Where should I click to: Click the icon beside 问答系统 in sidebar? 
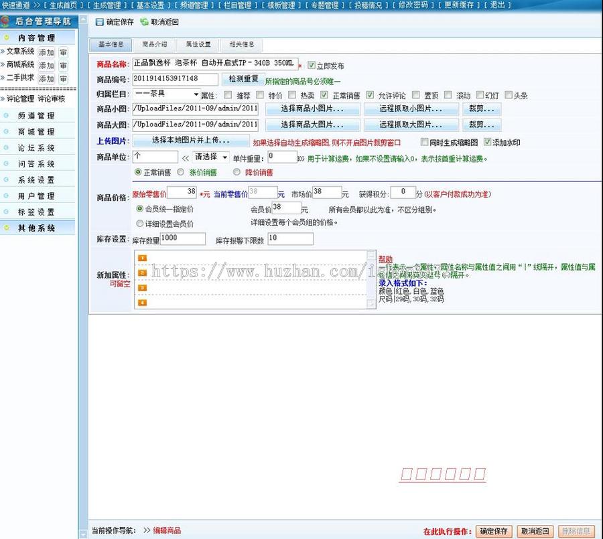6,163
